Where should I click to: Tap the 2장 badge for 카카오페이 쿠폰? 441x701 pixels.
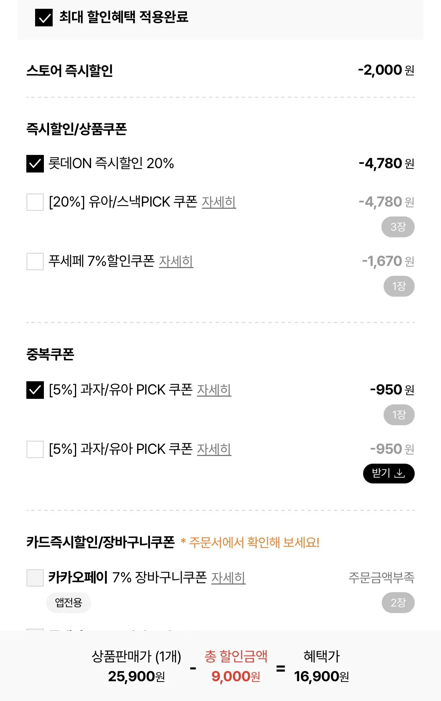click(398, 603)
